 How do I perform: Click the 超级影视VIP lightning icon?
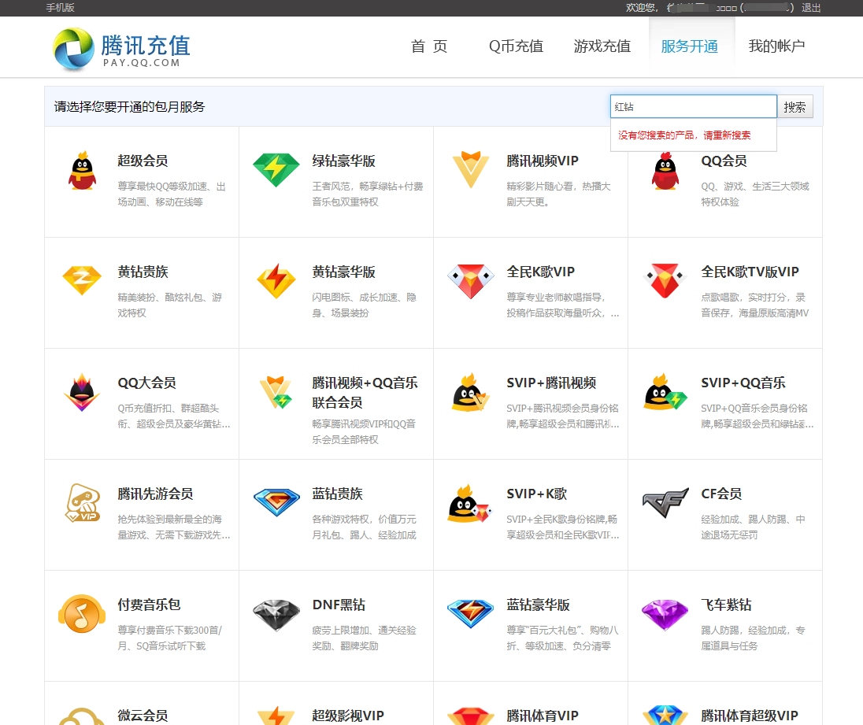point(276,715)
